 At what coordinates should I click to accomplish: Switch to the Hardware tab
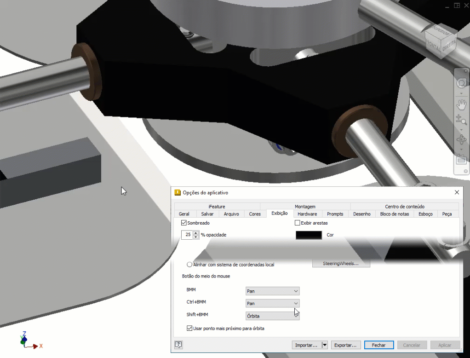click(x=307, y=214)
